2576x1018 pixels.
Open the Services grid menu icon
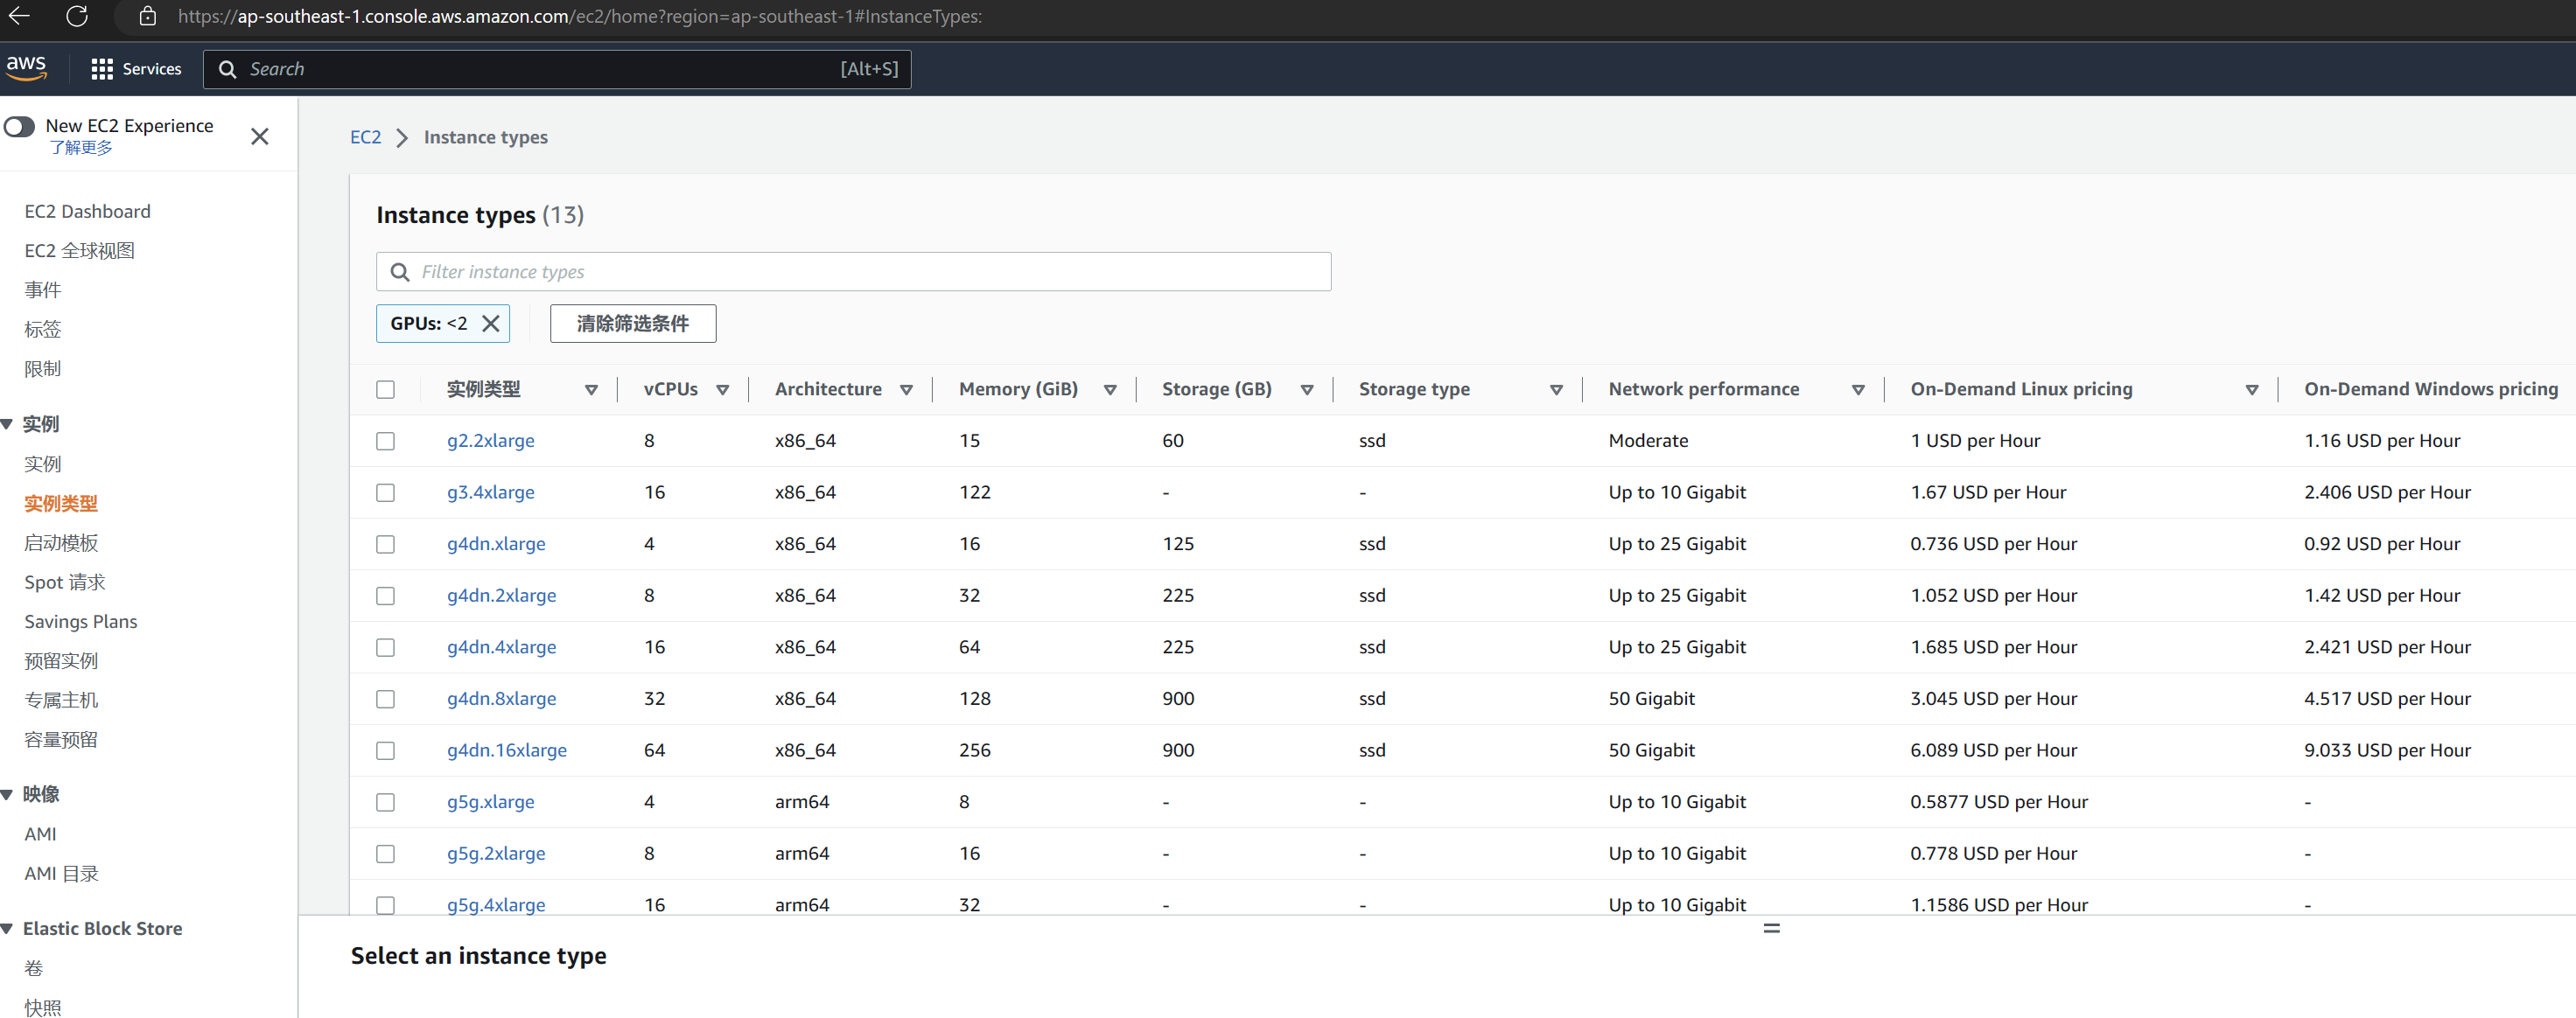pyautogui.click(x=101, y=69)
